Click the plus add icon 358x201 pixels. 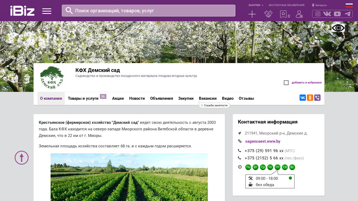252,14
